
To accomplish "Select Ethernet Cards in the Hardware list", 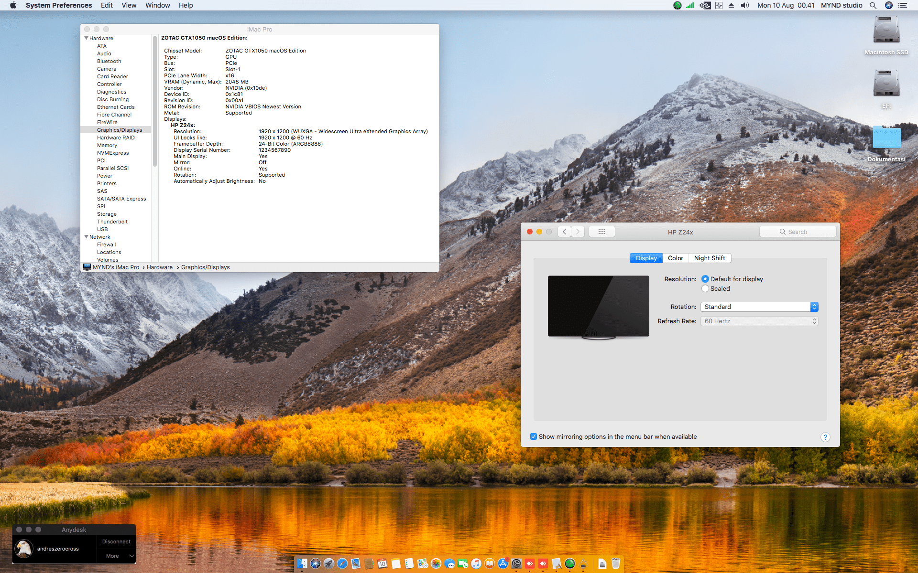I will (x=116, y=107).
